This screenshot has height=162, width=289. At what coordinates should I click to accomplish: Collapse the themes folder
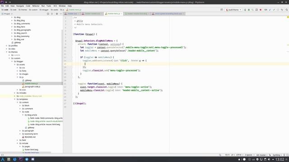click(7, 52)
